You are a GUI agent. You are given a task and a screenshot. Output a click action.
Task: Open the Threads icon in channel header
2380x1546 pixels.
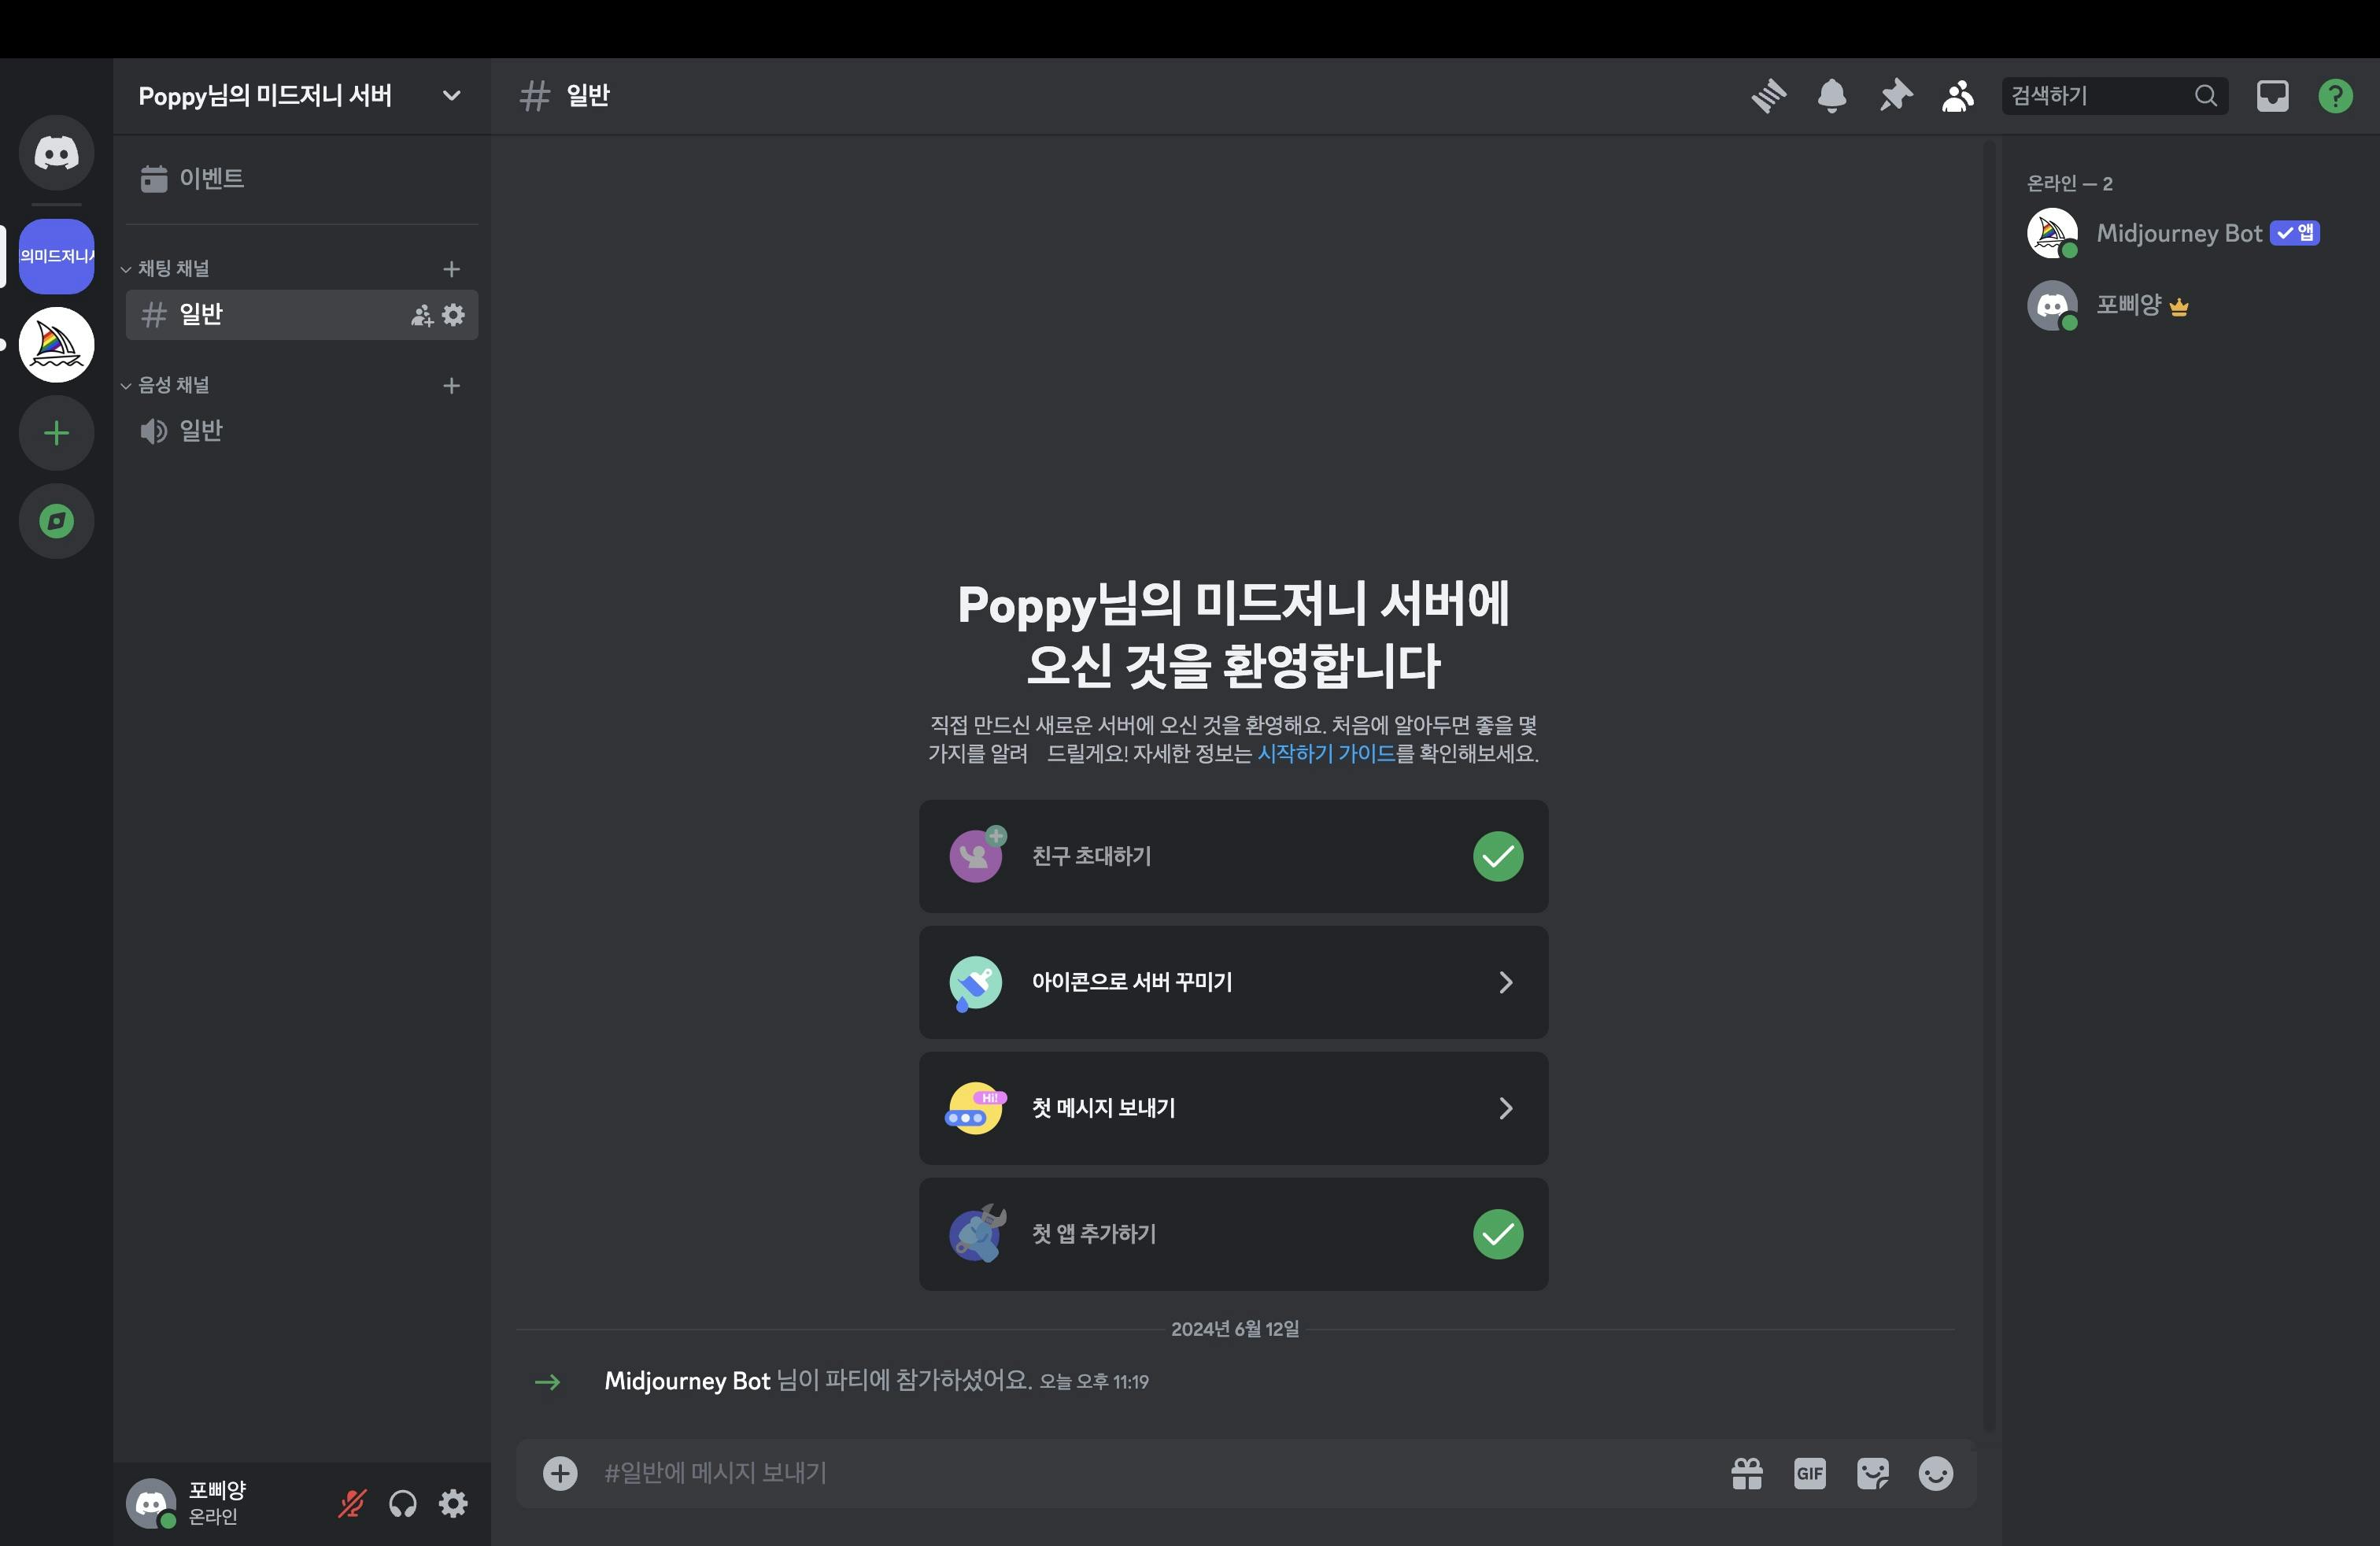click(1769, 96)
